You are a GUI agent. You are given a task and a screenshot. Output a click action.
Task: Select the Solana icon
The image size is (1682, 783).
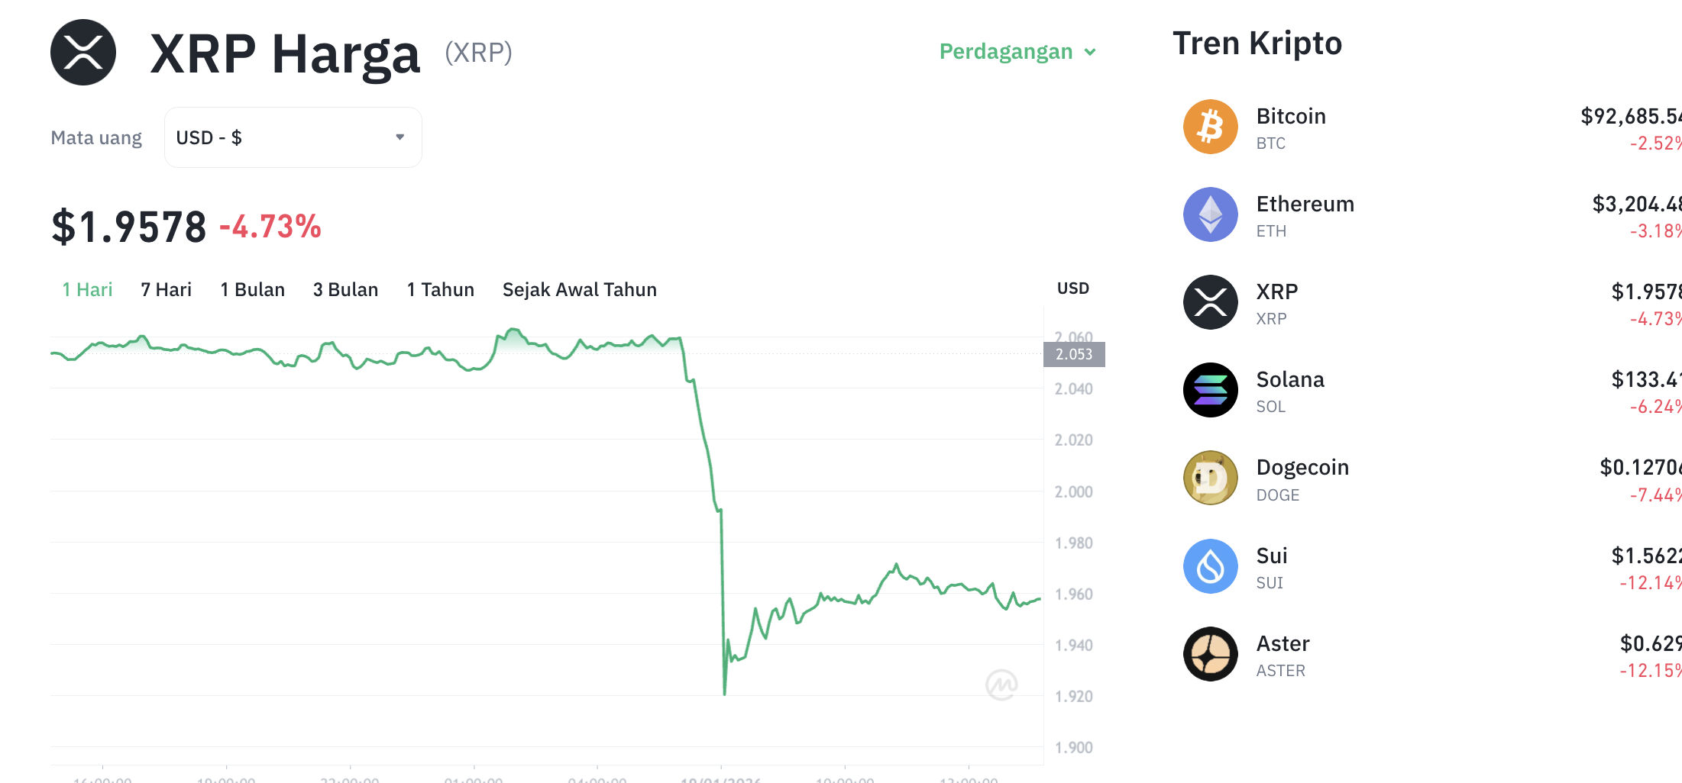pos(1209,390)
